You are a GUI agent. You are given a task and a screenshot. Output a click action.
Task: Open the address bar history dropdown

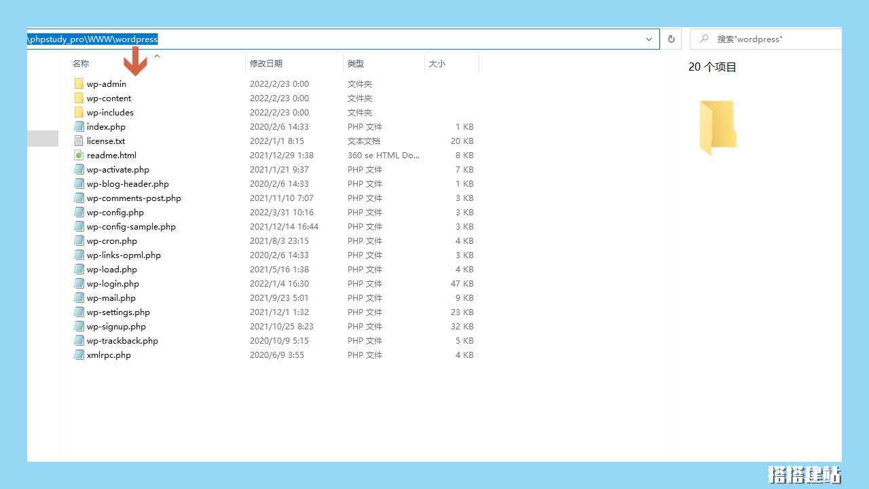point(649,39)
